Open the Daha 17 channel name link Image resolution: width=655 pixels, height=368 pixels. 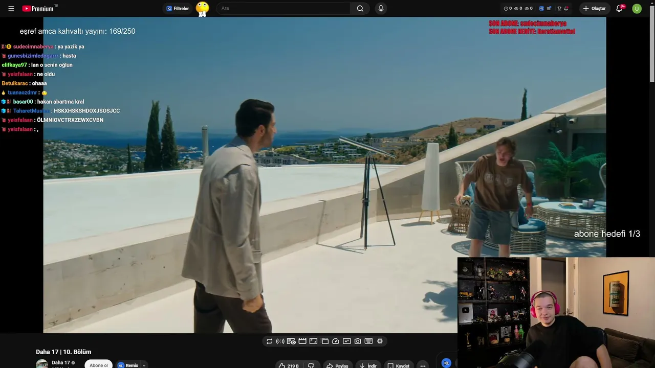coord(61,363)
